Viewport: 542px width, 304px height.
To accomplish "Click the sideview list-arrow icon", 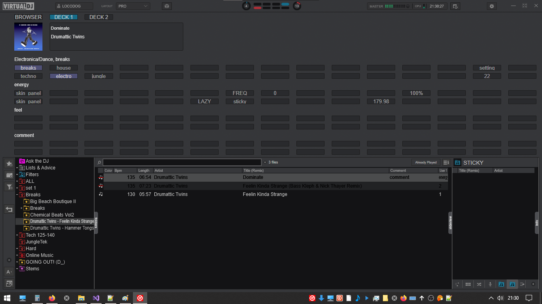I will pos(522,284).
